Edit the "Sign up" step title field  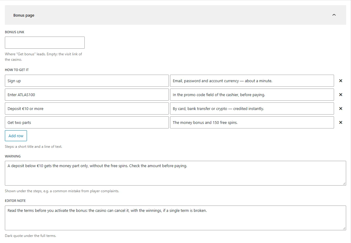(x=87, y=81)
